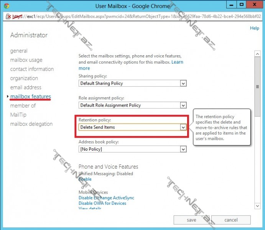Open the member of section
The width and height of the screenshot is (265, 230).
pos(23,105)
